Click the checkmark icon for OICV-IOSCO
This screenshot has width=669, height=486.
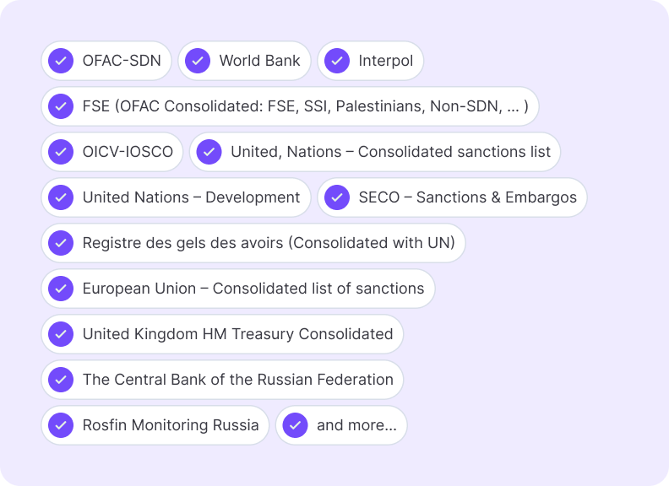(61, 152)
